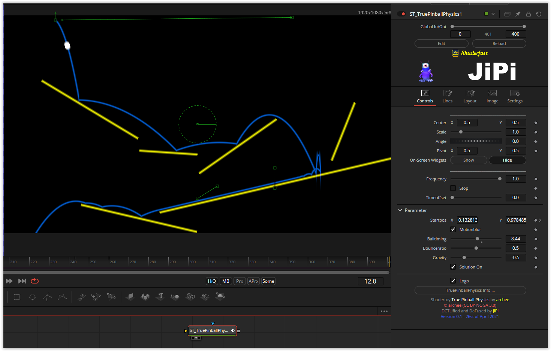Click the Shaderfuse logo icon

point(455,53)
